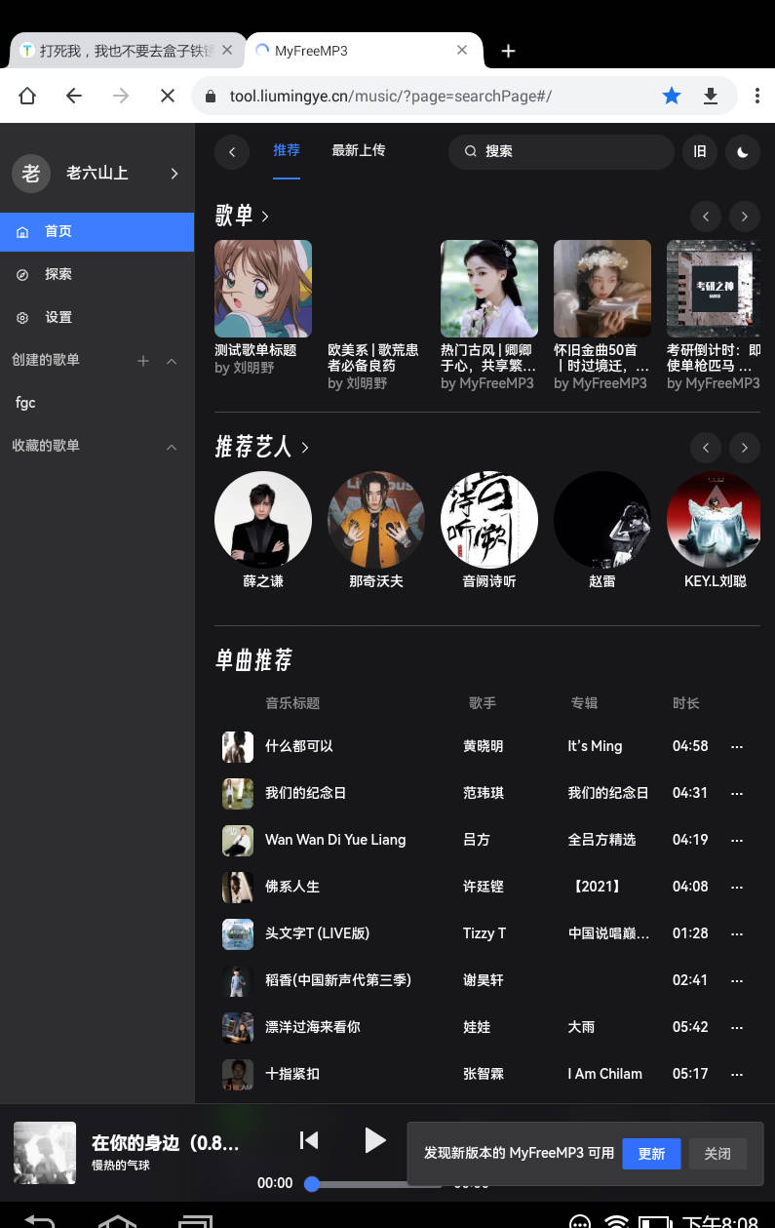
Task: Click the 搜索 search field
Action: tap(561, 151)
